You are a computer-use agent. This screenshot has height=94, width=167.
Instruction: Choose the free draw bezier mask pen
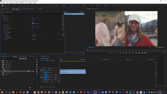[9, 32]
